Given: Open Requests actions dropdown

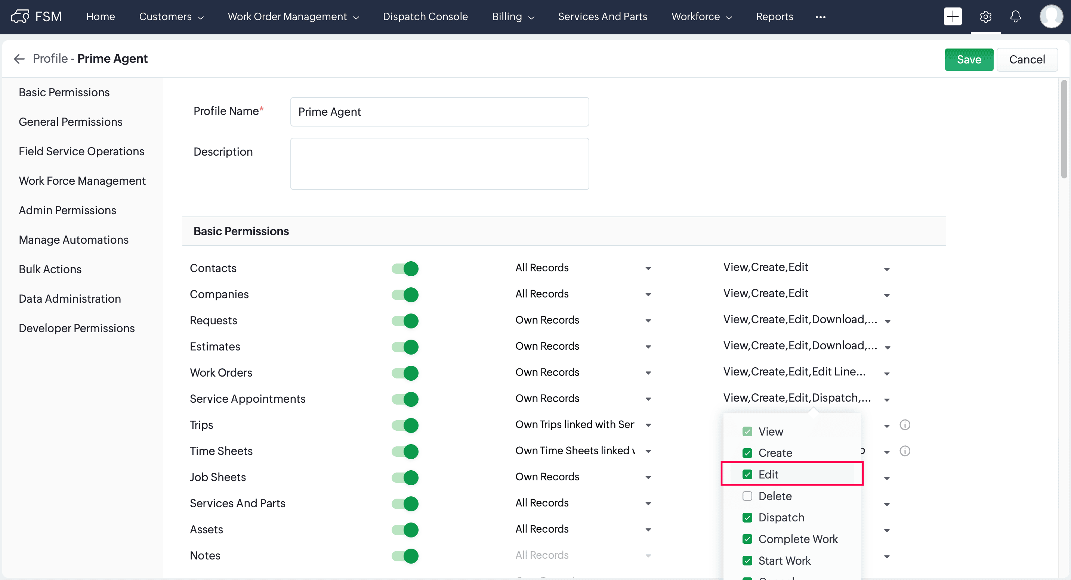Looking at the screenshot, I should point(806,321).
